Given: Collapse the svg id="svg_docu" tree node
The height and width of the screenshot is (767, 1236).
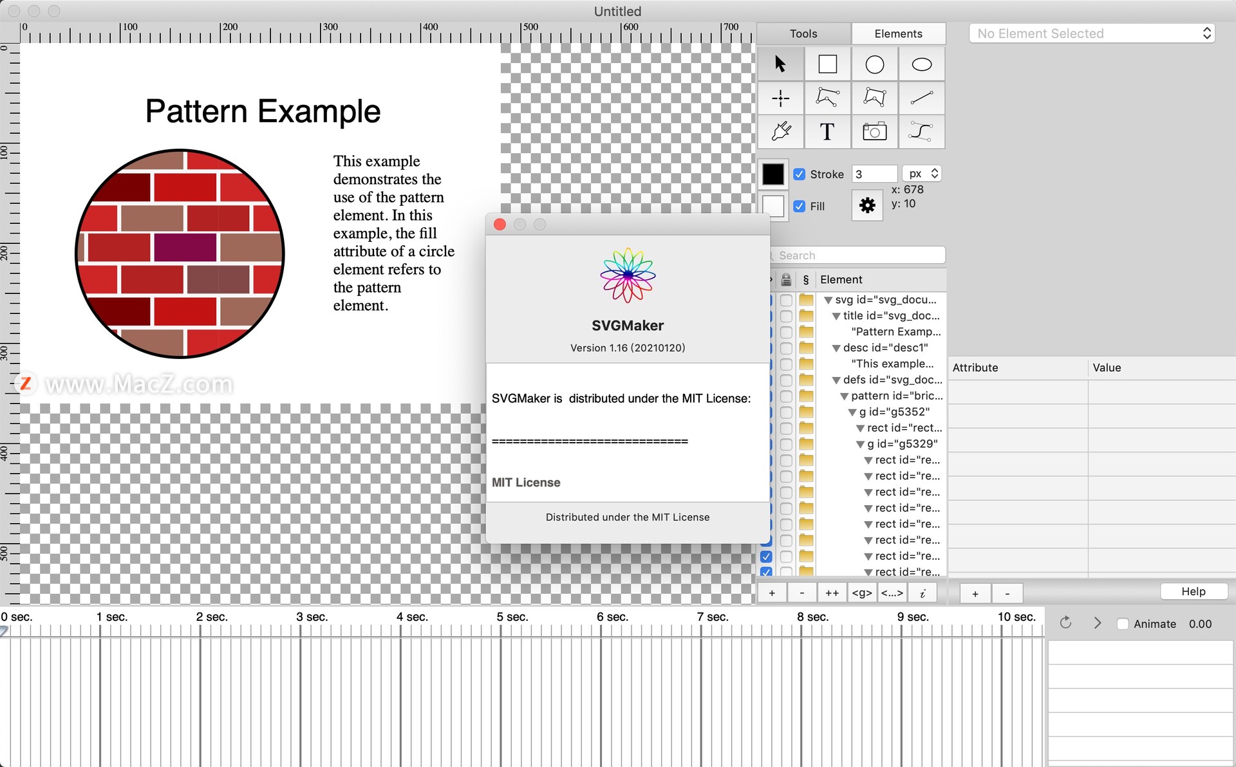Looking at the screenshot, I should (x=828, y=300).
